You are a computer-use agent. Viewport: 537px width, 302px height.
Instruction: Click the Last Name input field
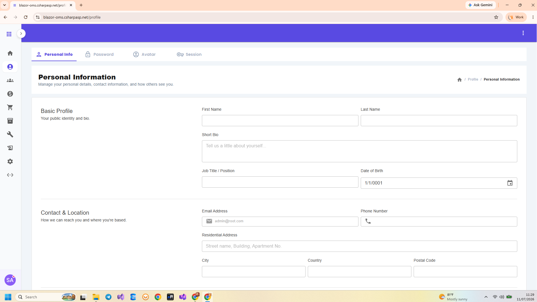(x=439, y=121)
